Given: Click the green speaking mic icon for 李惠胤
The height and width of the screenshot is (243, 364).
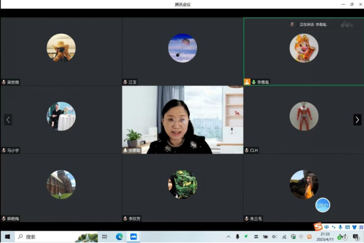Looking at the screenshot, I should 254,82.
